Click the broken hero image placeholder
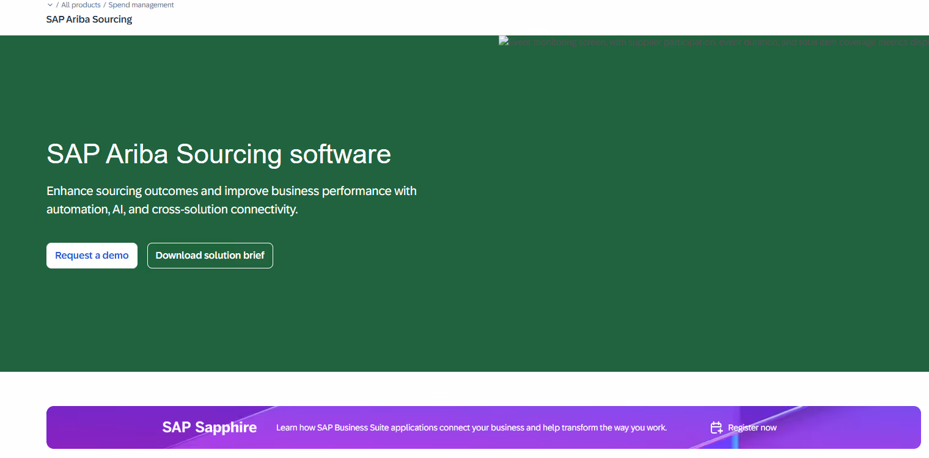Viewport: 929px width, 458px height. (714, 42)
